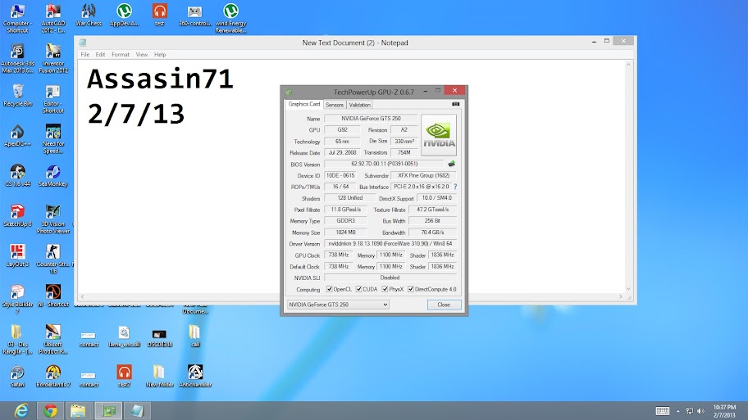Click the Bus Interface question mark
Image resolution: width=748 pixels, height=420 pixels.
tap(455, 187)
